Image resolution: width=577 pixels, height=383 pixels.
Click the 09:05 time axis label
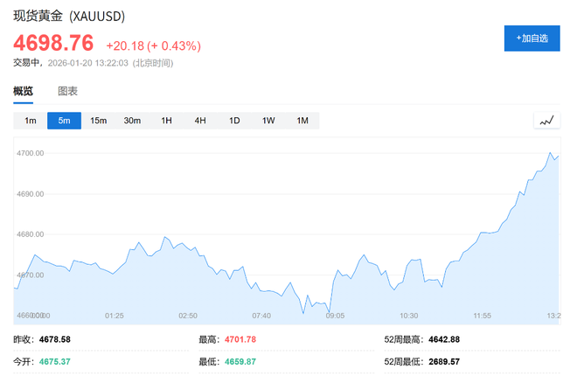click(335, 316)
